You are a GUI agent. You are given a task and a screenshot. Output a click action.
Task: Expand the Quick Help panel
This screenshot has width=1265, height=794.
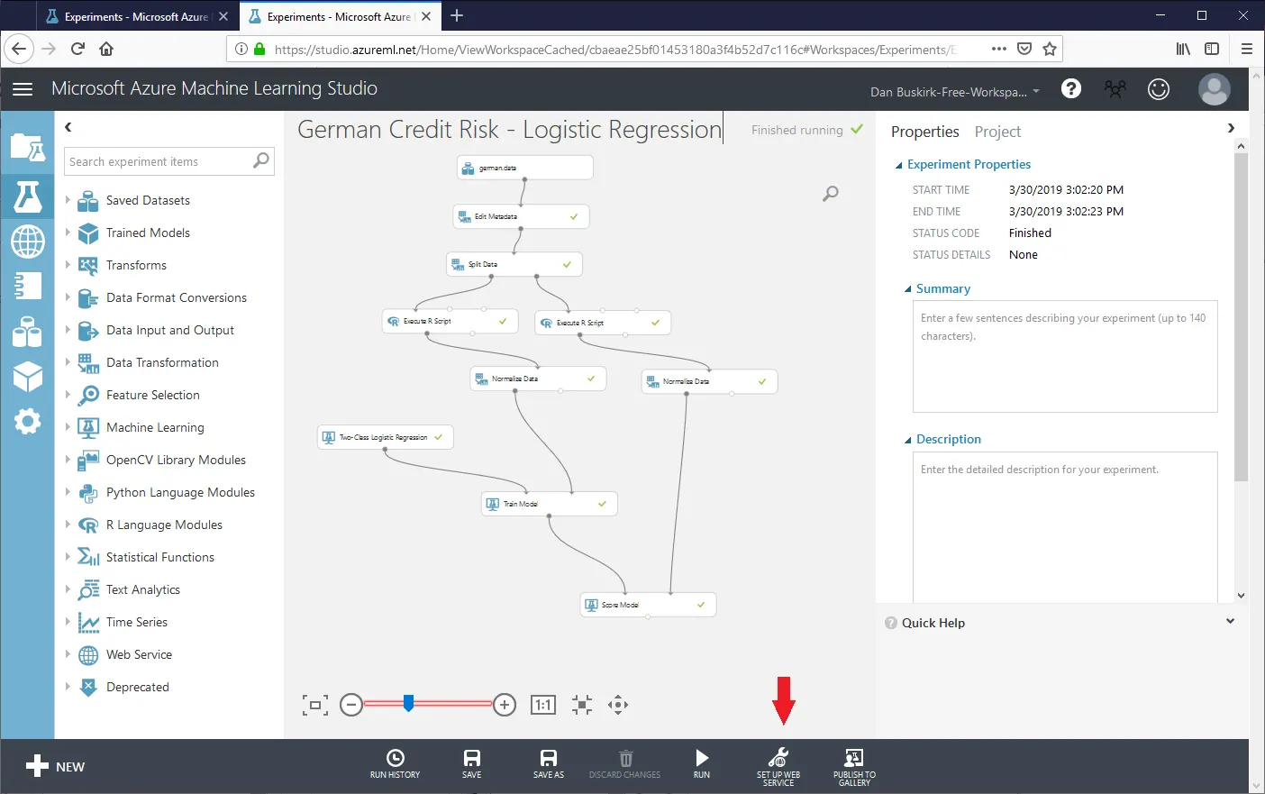[1230, 622]
